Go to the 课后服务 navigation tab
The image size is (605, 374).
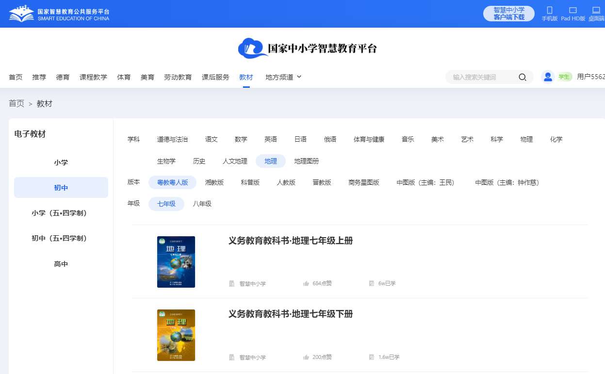215,77
